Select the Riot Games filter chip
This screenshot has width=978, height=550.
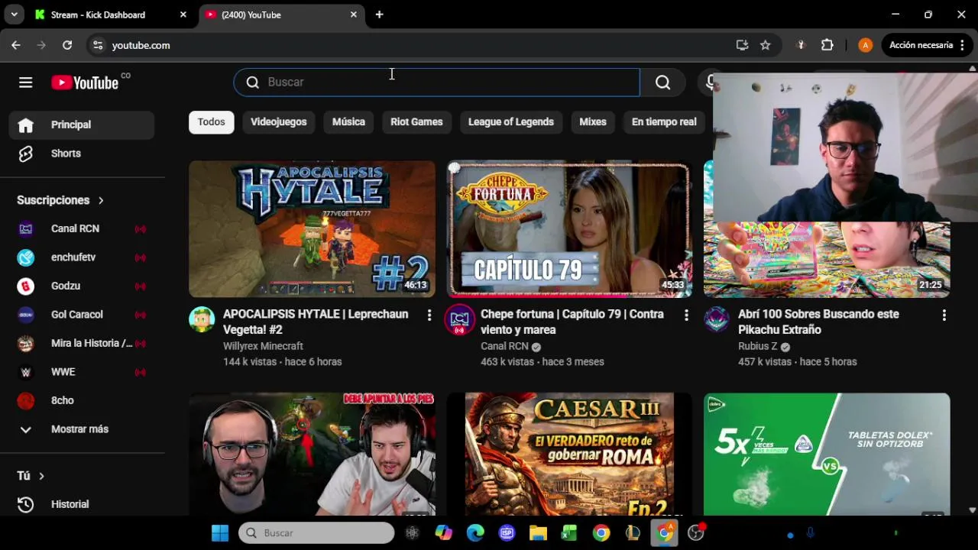point(416,121)
